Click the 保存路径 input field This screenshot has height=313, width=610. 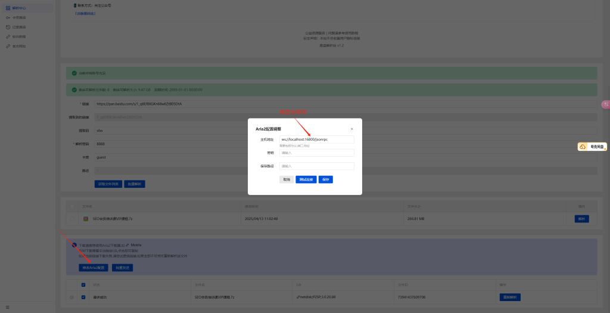click(316, 166)
